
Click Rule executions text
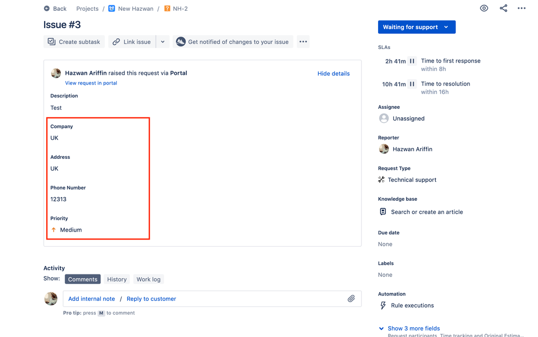[x=413, y=305]
